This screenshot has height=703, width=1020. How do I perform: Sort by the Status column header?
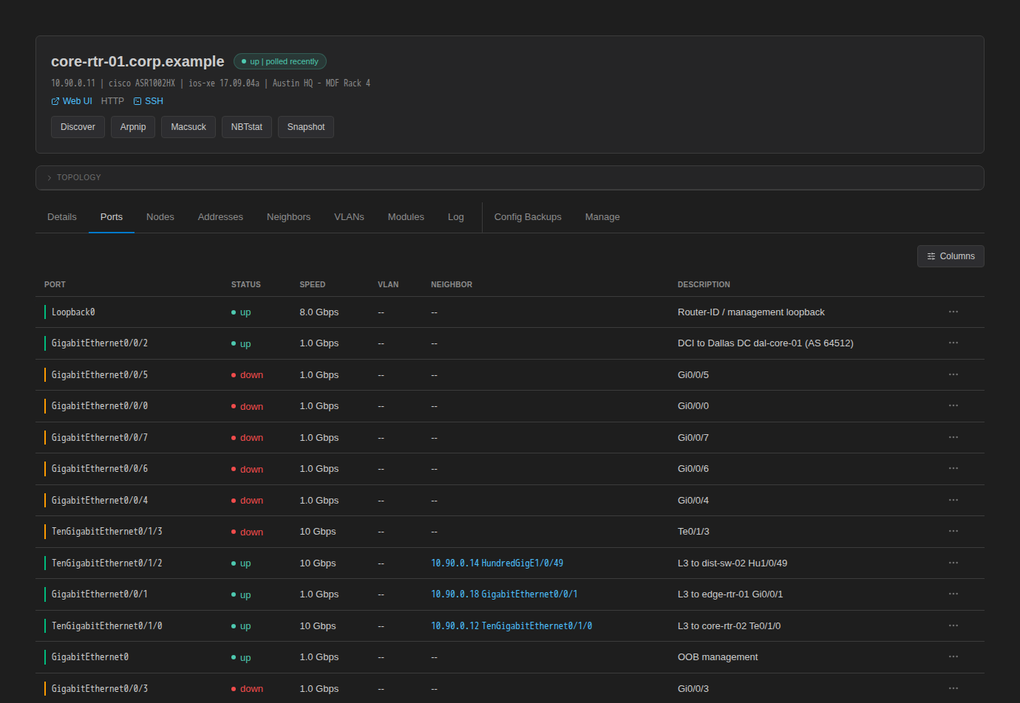click(246, 284)
